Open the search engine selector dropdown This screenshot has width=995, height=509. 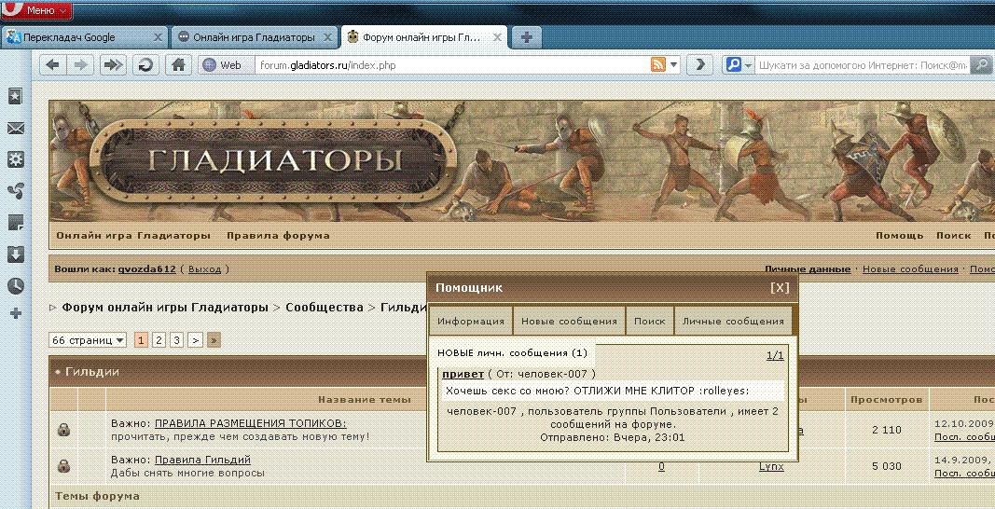pyautogui.click(x=739, y=65)
